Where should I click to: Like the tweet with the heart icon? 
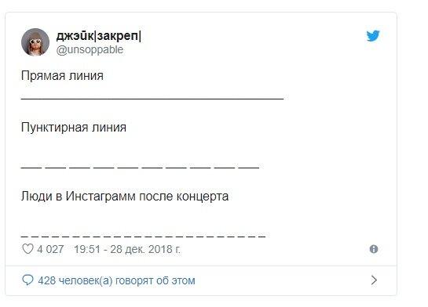pyautogui.click(x=27, y=249)
